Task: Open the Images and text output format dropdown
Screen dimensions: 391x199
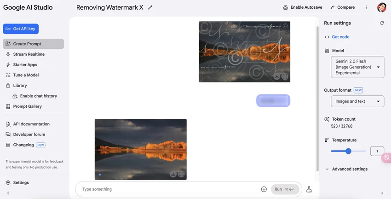Action: (x=357, y=101)
